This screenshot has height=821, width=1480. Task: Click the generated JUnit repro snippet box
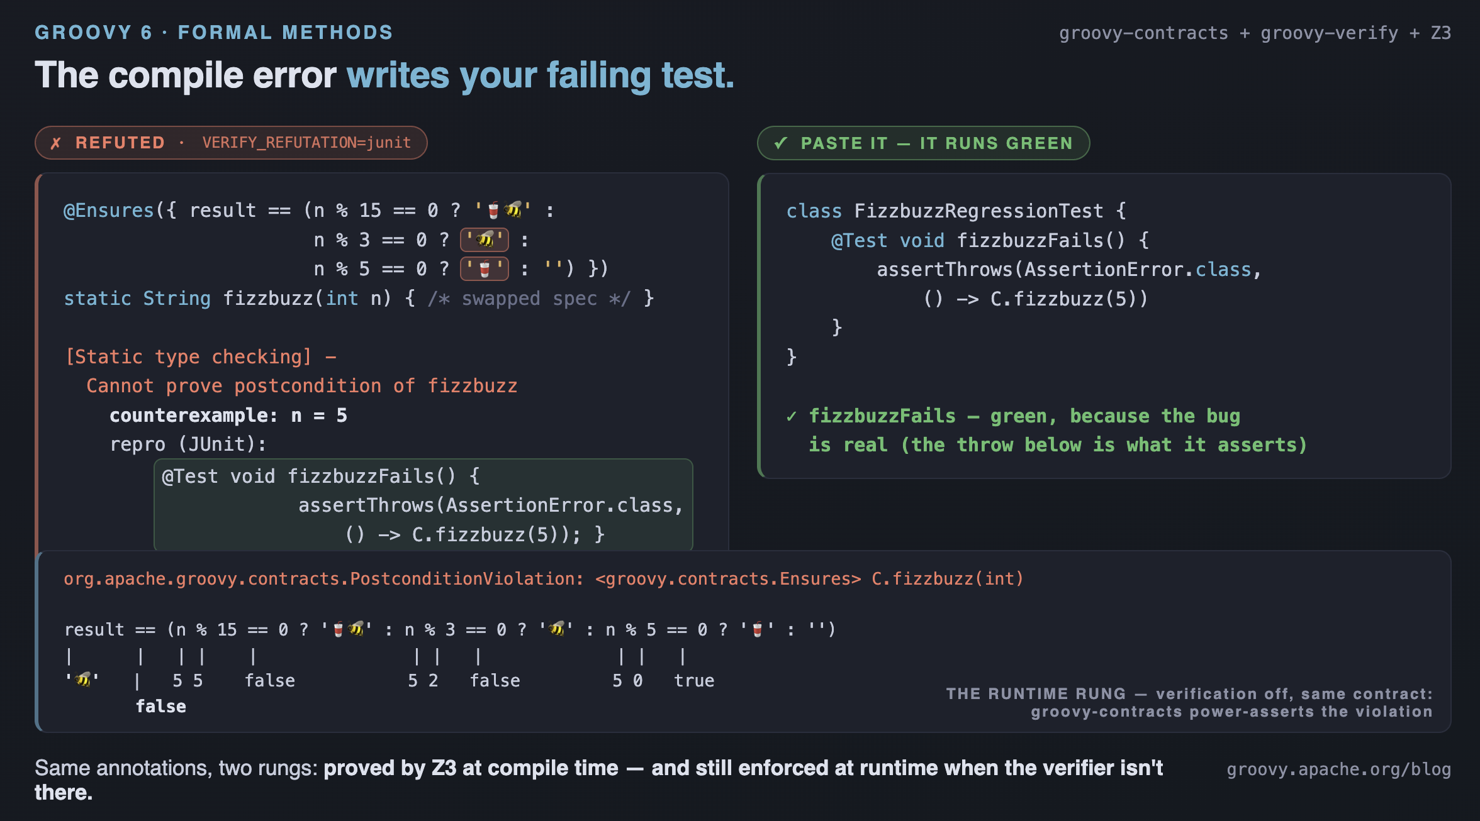coord(423,505)
